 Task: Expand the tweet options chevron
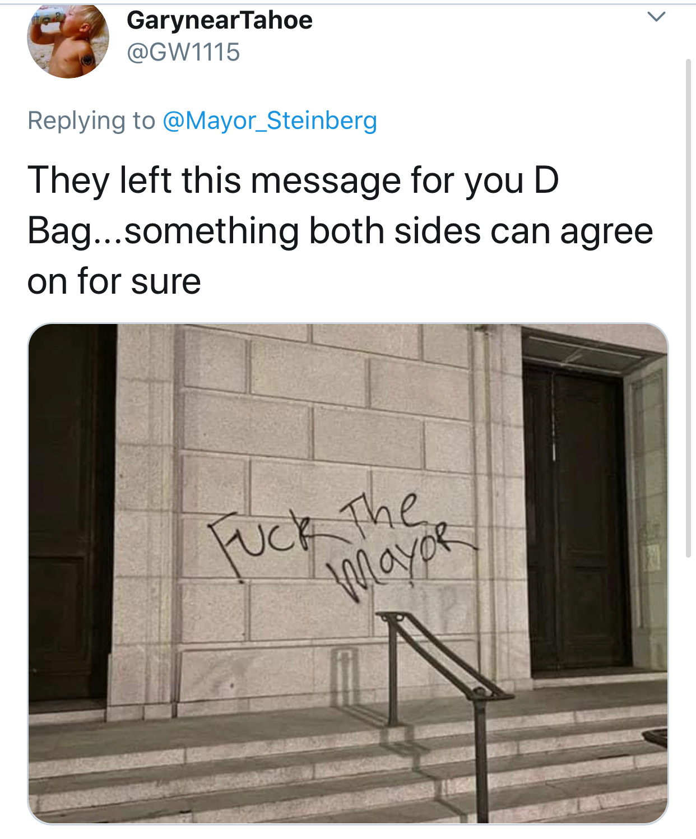point(656,17)
